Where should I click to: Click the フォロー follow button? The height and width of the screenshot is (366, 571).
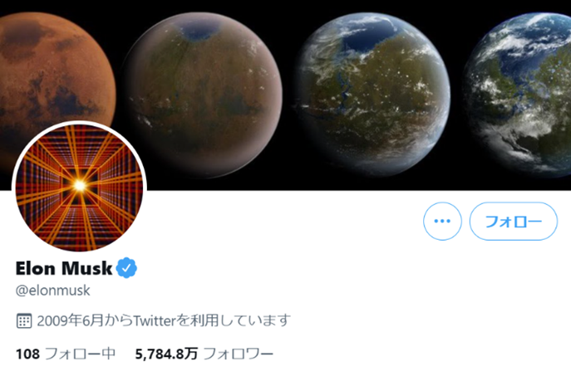pyautogui.click(x=514, y=221)
